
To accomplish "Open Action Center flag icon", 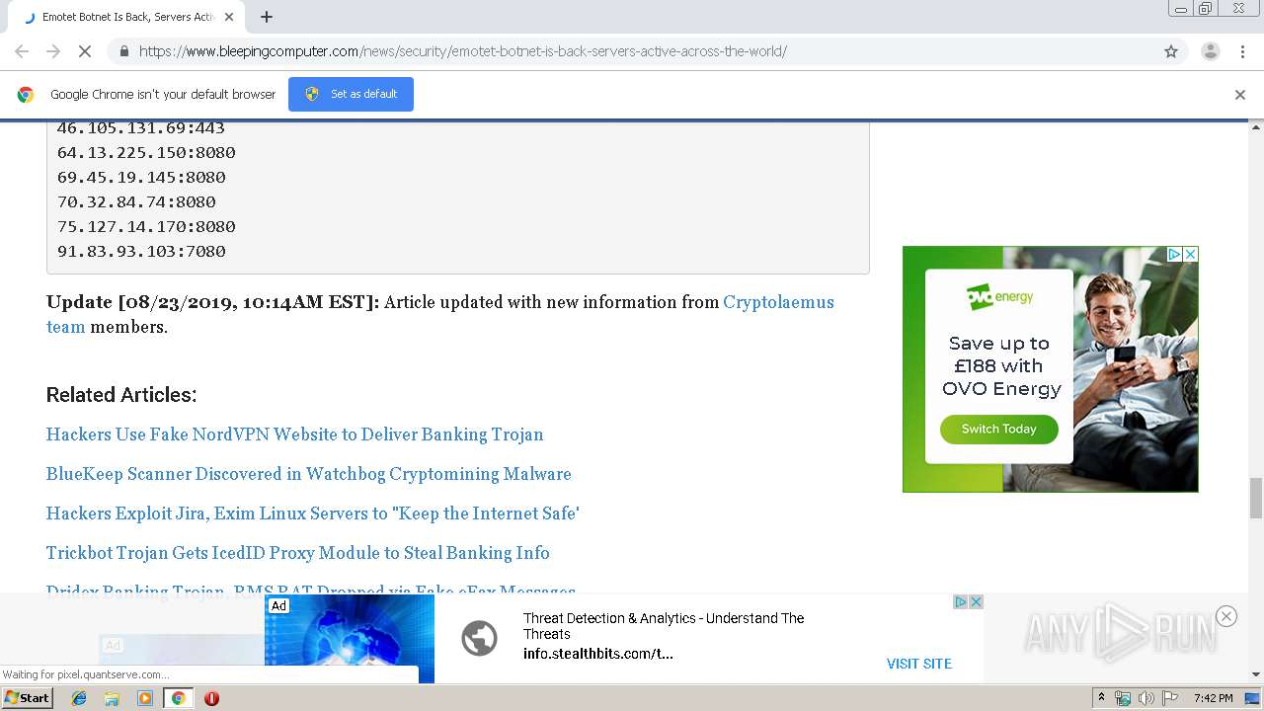I will coord(1170,698).
